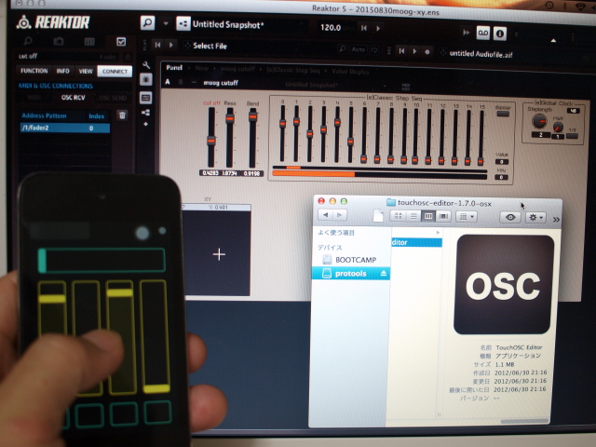596x447 pixels.
Task: Toggle the info hints icon button
Action: [x=500, y=34]
